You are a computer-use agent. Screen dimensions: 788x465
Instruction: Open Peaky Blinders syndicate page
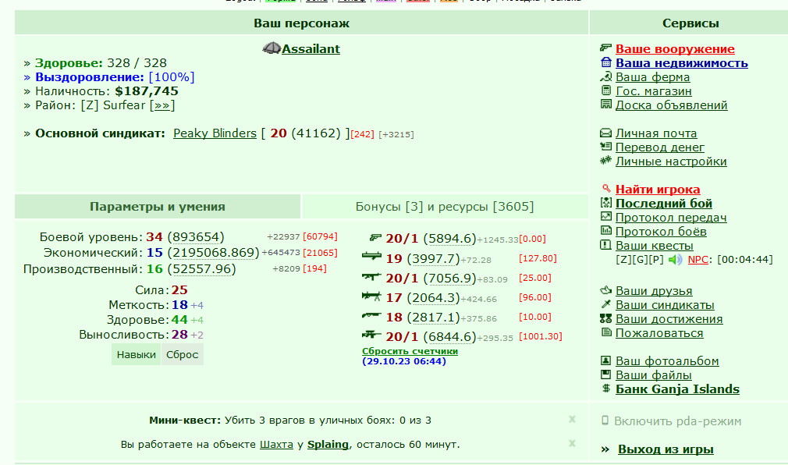tap(215, 133)
